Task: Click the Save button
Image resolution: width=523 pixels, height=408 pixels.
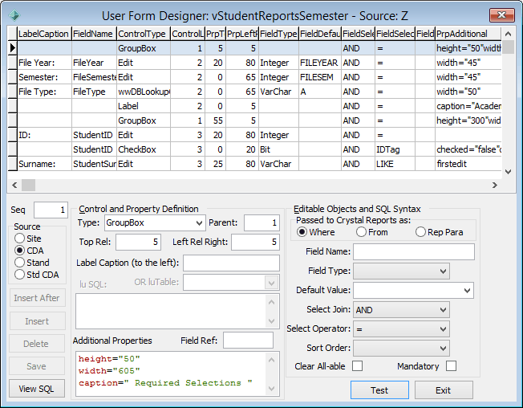Action: 37,366
